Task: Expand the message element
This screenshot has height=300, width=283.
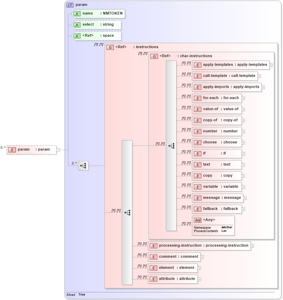Action: click(x=245, y=198)
